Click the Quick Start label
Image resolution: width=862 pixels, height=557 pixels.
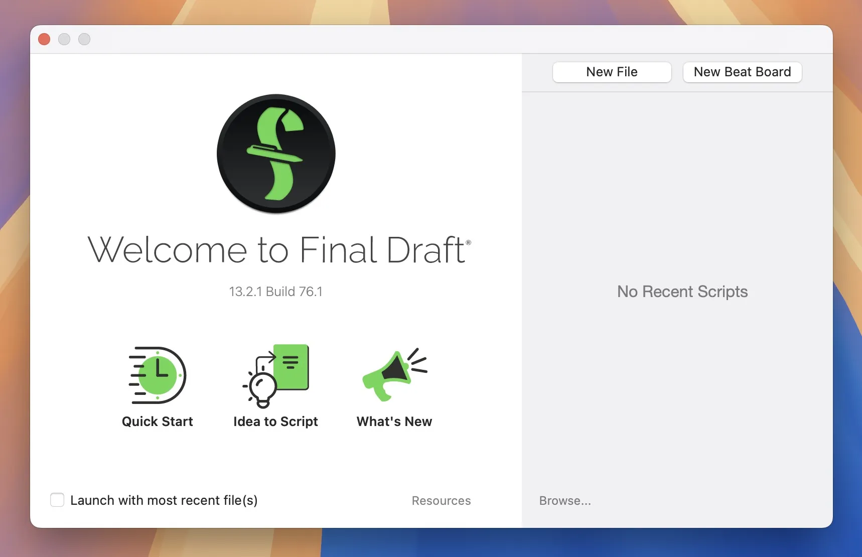pos(158,422)
